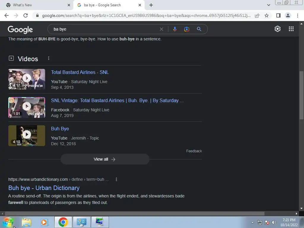Click the Chrome taskbar icon

[x=63, y=222]
